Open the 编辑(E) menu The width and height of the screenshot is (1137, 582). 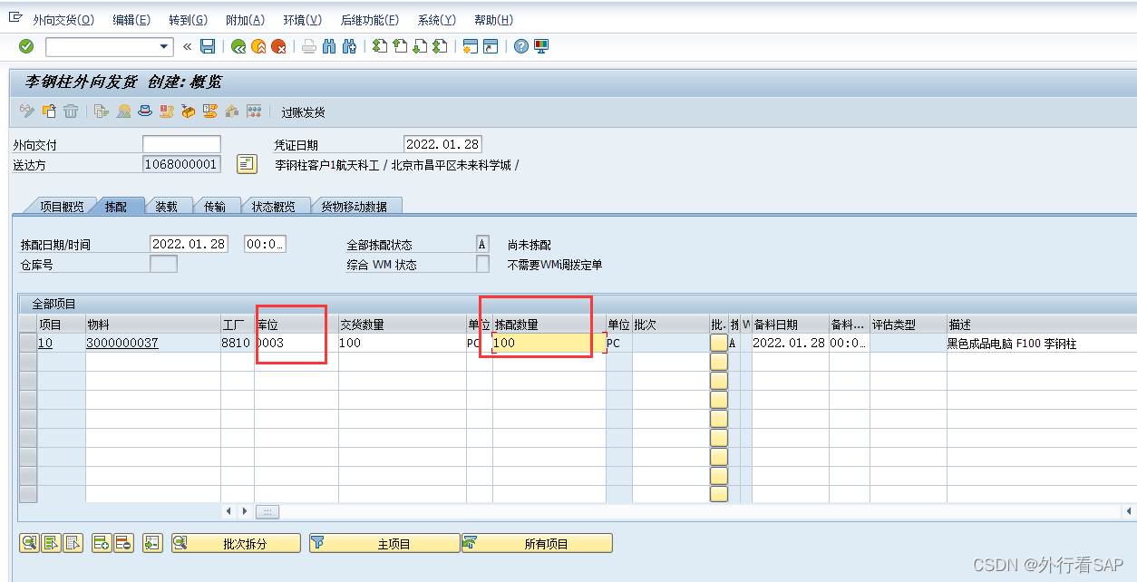click(x=131, y=20)
